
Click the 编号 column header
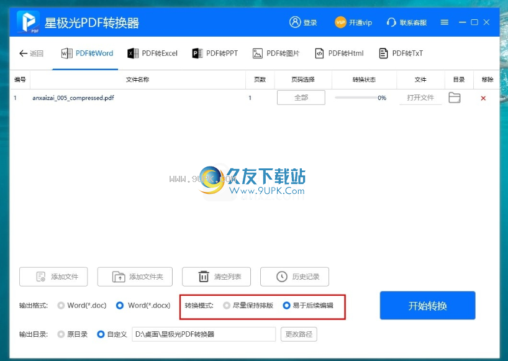click(20, 80)
